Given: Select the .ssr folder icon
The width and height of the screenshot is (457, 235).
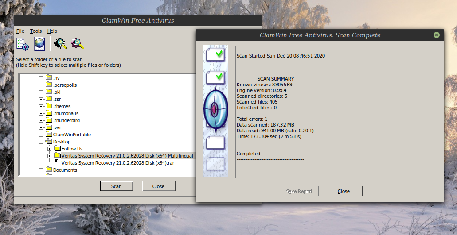Looking at the screenshot, I should (x=49, y=99).
